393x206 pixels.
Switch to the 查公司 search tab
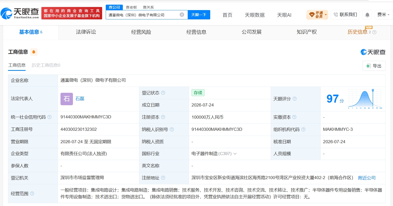pyautogui.click(x=114, y=7)
